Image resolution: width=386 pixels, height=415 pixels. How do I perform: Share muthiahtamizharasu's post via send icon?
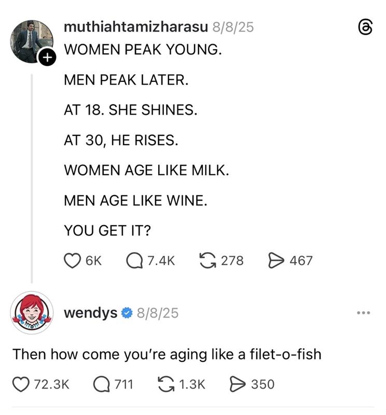point(275,260)
